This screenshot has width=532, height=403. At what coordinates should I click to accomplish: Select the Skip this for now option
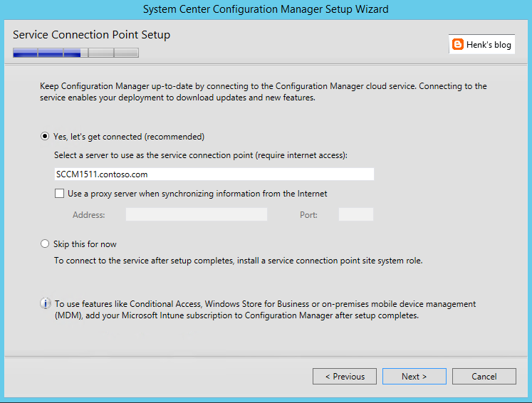[x=44, y=244]
